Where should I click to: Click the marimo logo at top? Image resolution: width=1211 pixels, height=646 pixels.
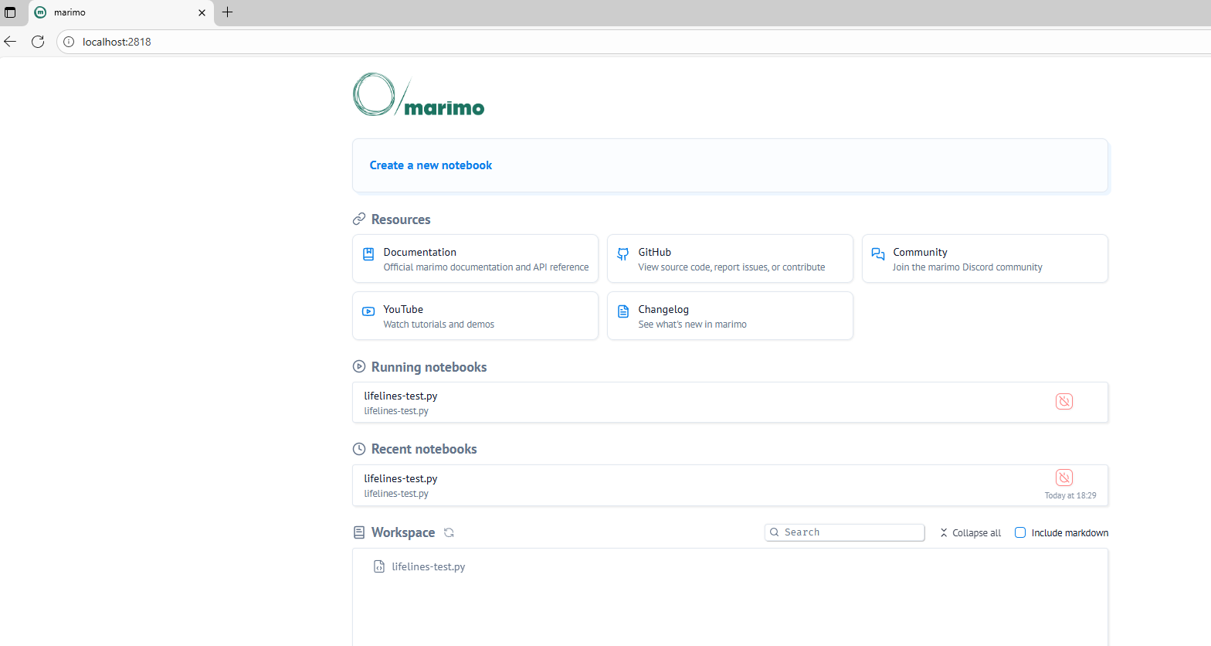[419, 95]
